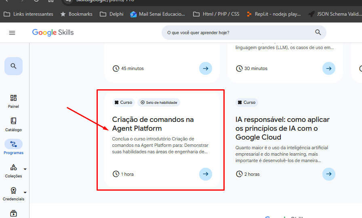Image resolution: width=362 pixels, height=218 pixels.
Task: Open JSON Schema Valid... bookmark
Action: coord(335,14)
